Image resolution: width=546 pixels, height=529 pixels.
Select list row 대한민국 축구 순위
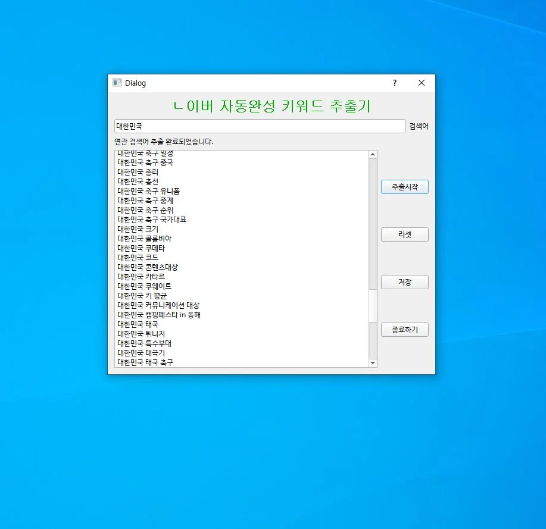point(241,210)
